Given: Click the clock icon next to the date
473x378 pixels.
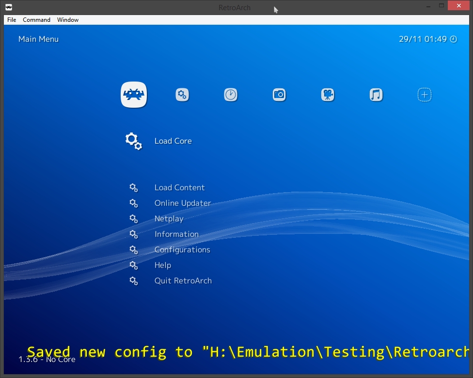Looking at the screenshot, I should coord(454,39).
